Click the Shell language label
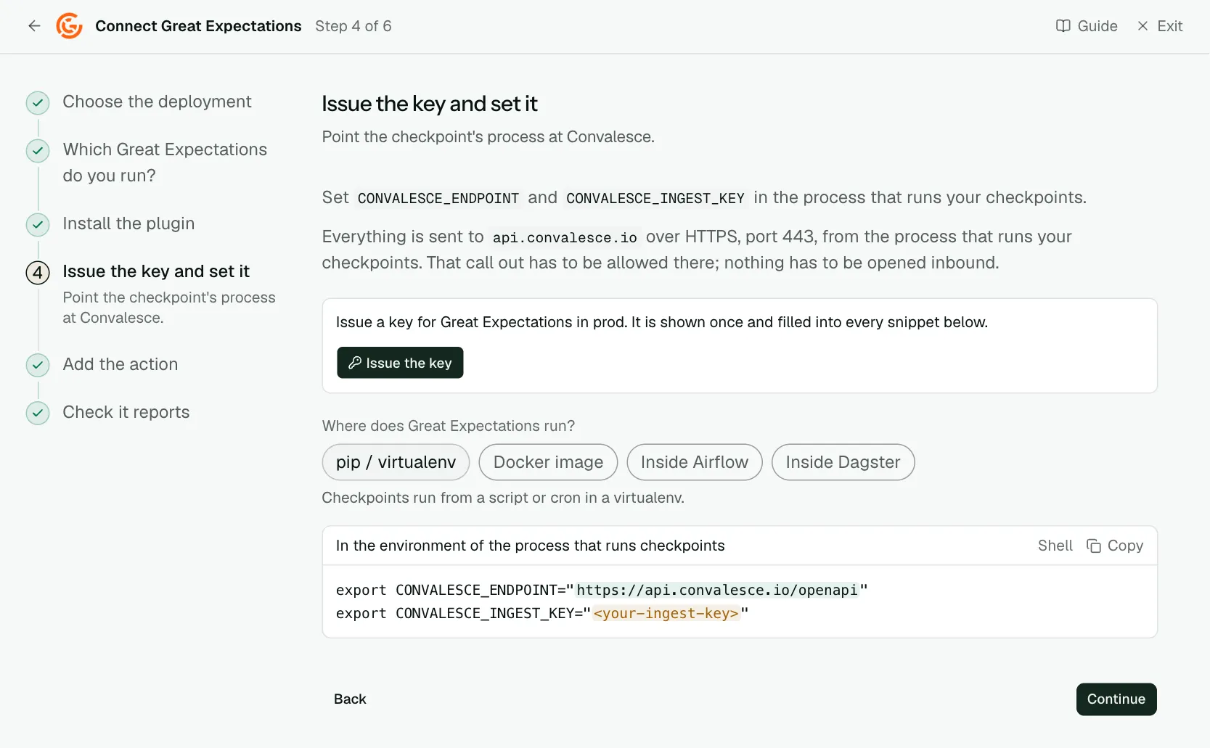1210x748 pixels. click(1055, 546)
